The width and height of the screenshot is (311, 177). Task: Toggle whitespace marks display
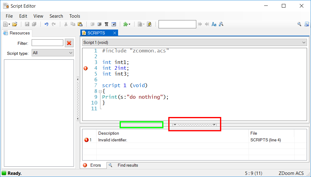106,24
